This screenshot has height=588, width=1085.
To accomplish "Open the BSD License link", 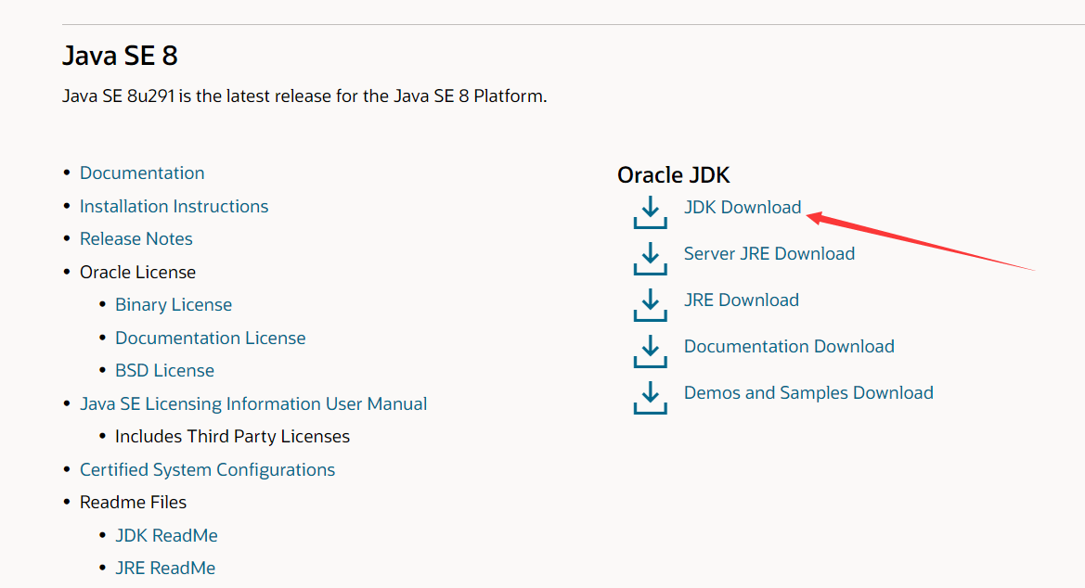I will pos(164,371).
